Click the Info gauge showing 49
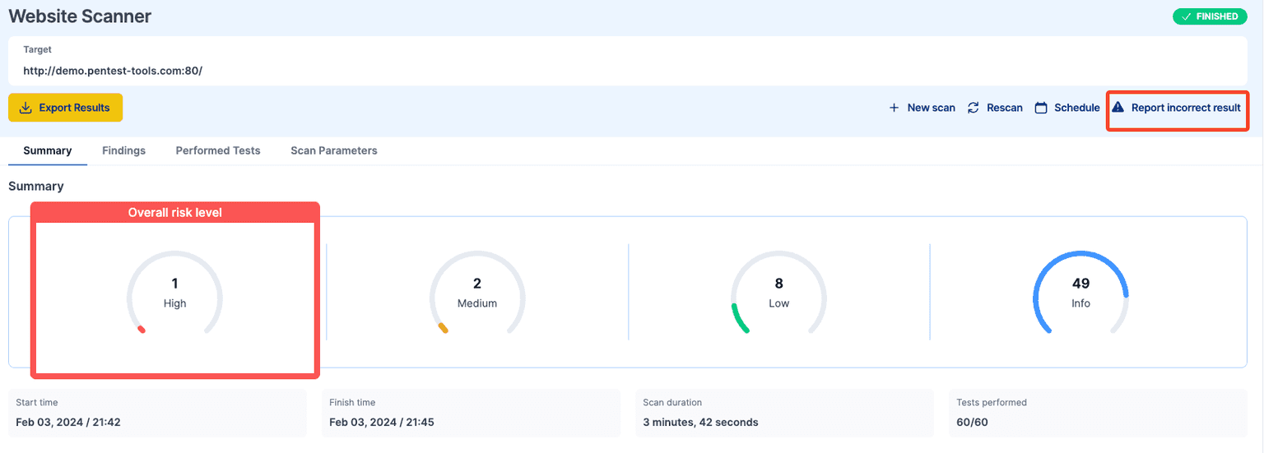Viewport: 1264px width, 453px height. 1081,294
